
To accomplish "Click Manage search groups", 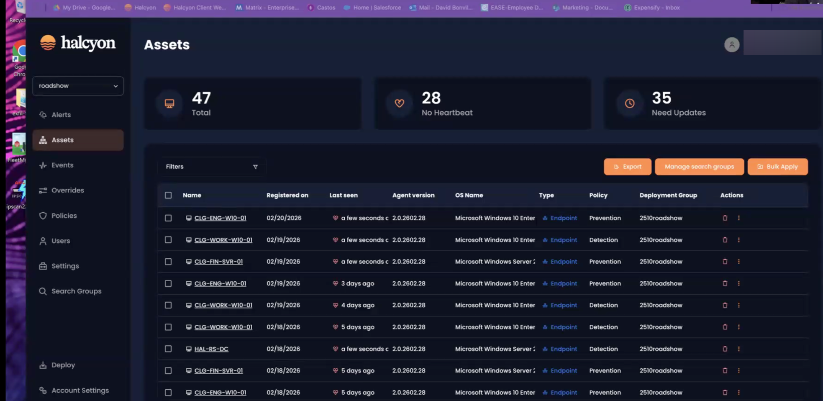I will click(699, 167).
